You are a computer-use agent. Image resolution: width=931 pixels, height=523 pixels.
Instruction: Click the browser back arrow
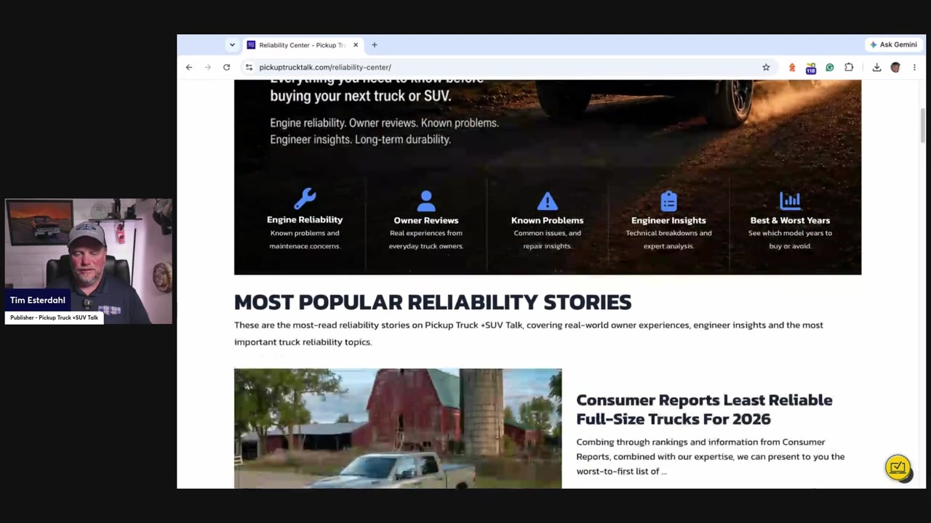(x=189, y=67)
